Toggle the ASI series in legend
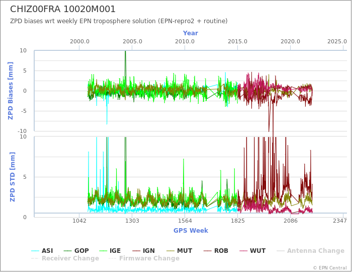Screen dimensions: 352x272 click(42, 251)
